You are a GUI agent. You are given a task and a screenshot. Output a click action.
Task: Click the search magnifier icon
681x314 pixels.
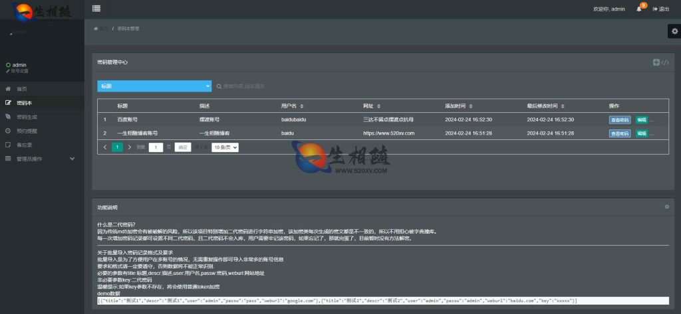click(219, 86)
